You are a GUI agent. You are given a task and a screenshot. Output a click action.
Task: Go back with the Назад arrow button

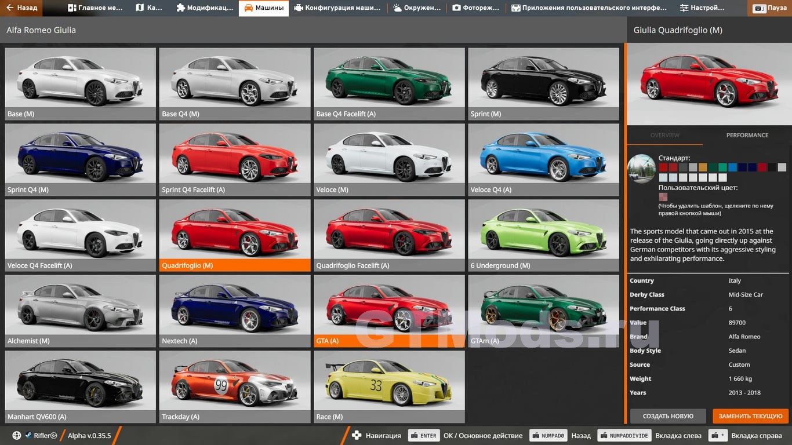pos(21,8)
